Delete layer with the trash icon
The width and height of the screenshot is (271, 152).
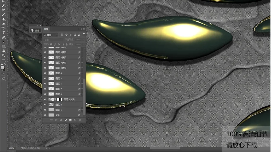pos(80,120)
